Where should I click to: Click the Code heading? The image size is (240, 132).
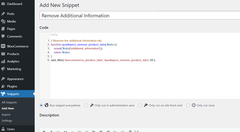point(44,28)
